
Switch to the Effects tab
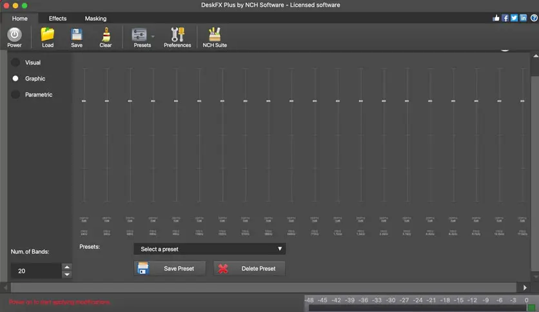click(57, 19)
